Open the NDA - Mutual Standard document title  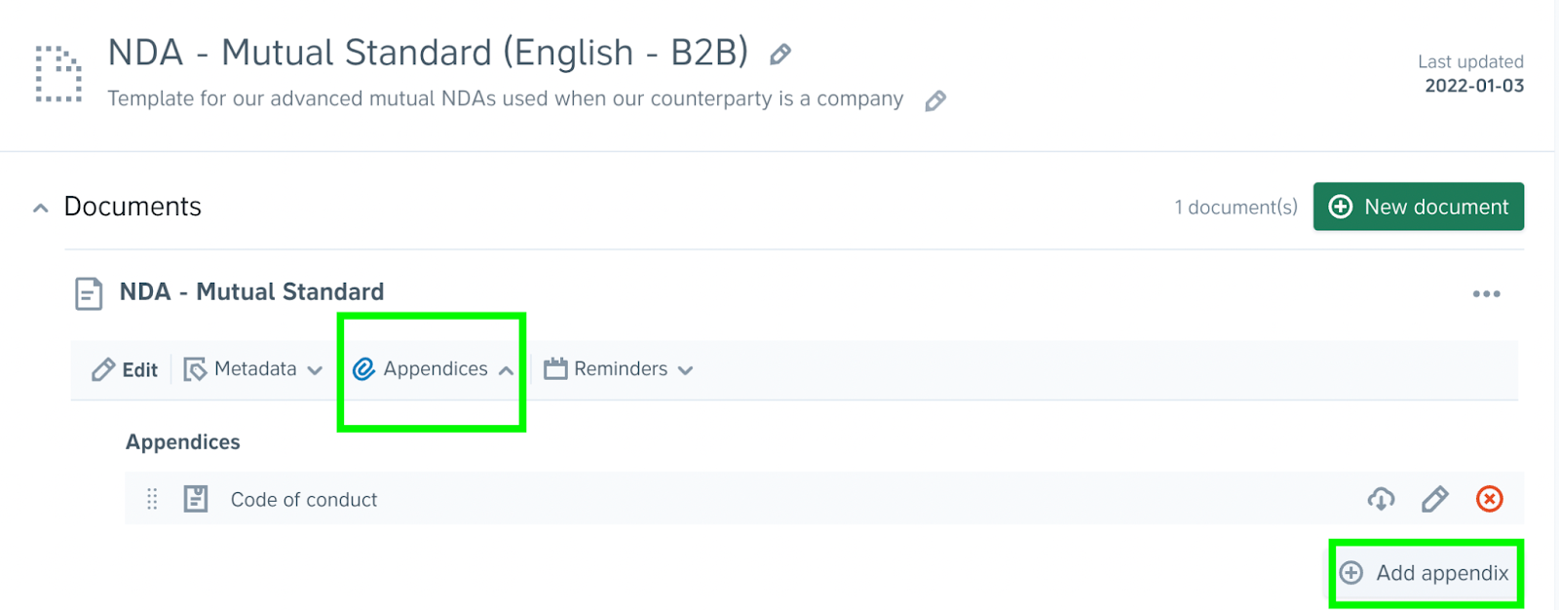[x=251, y=292]
